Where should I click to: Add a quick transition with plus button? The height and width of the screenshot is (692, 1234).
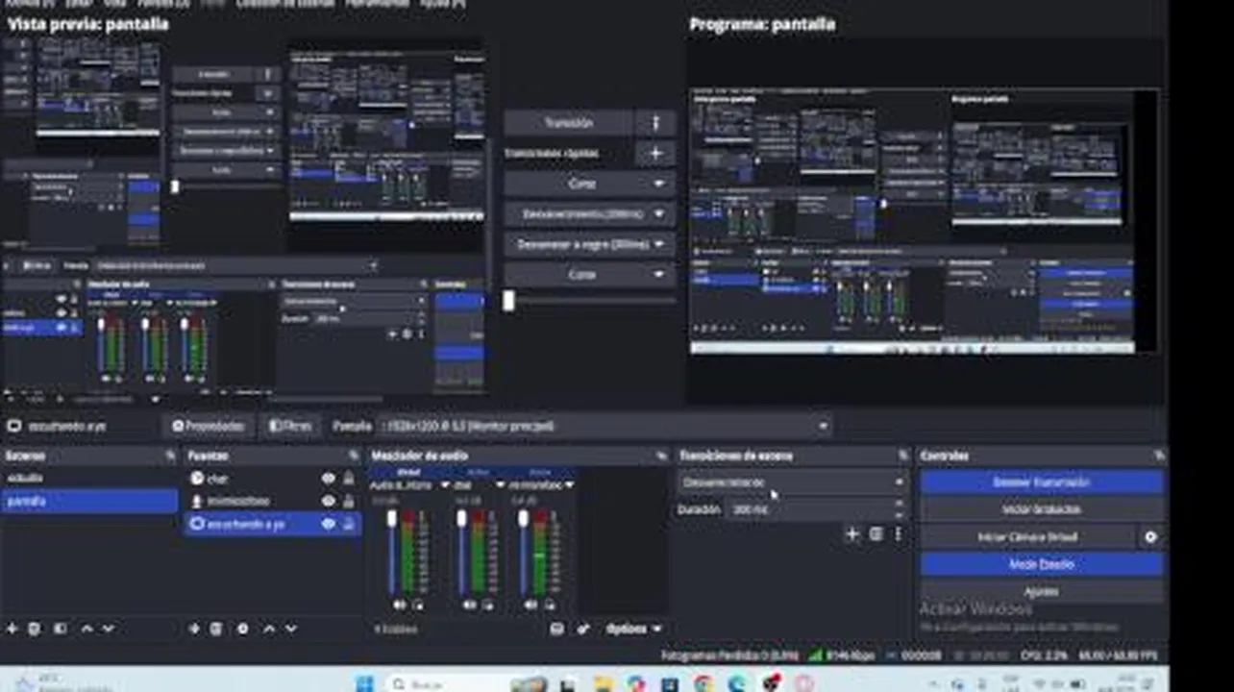pos(656,153)
